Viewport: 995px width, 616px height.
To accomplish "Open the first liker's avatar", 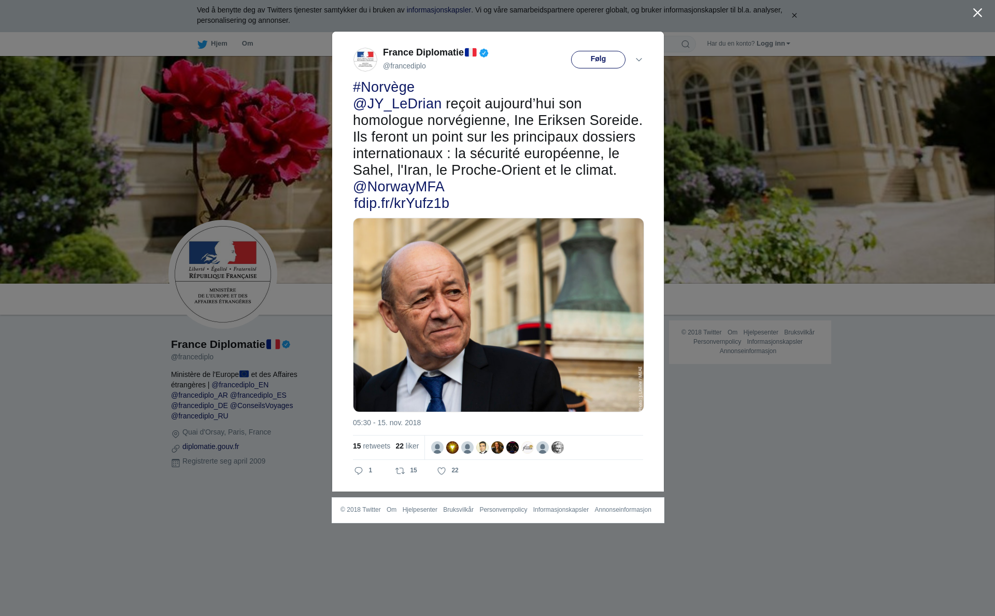I will [x=437, y=447].
